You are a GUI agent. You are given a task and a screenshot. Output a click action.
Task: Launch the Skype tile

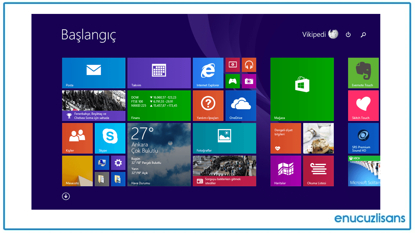pos(110,138)
